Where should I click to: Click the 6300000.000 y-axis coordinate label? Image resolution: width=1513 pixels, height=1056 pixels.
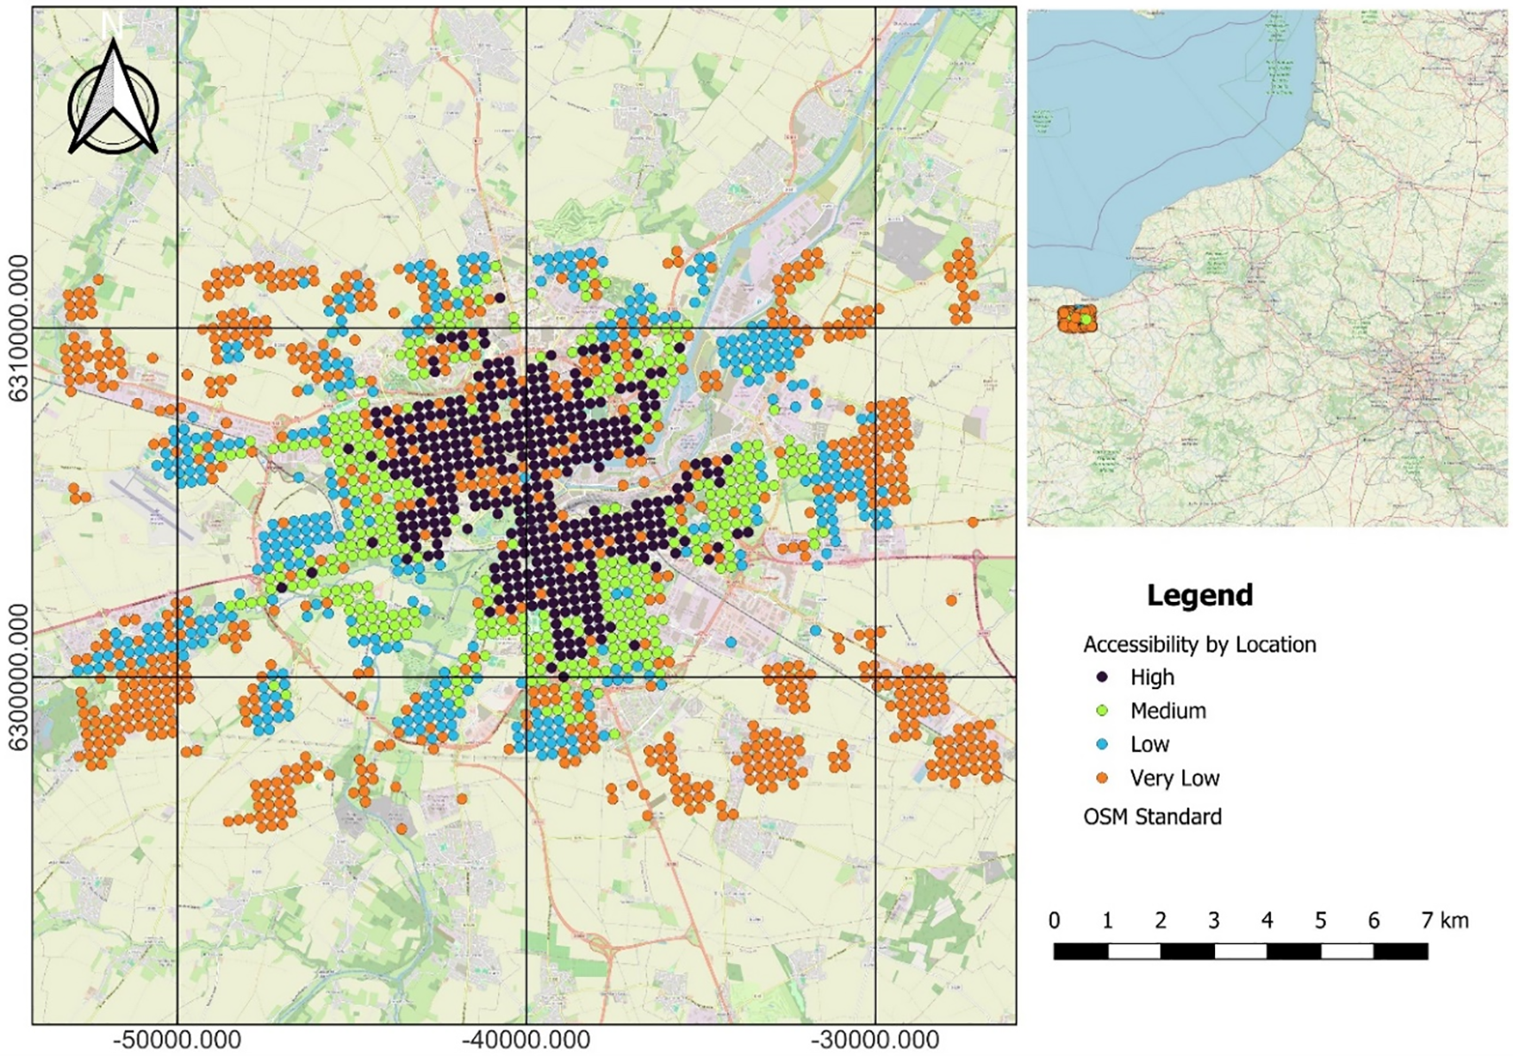(18, 677)
